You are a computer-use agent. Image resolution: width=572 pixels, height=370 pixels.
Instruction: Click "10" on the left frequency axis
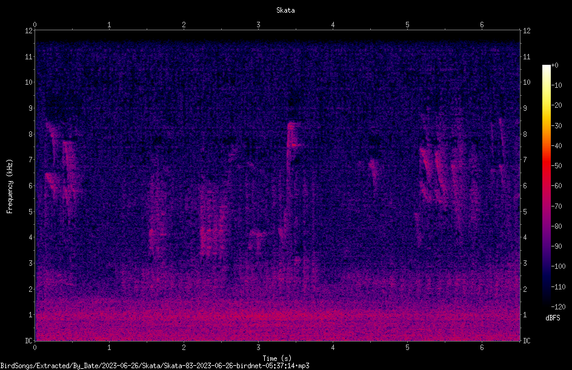tap(28, 82)
